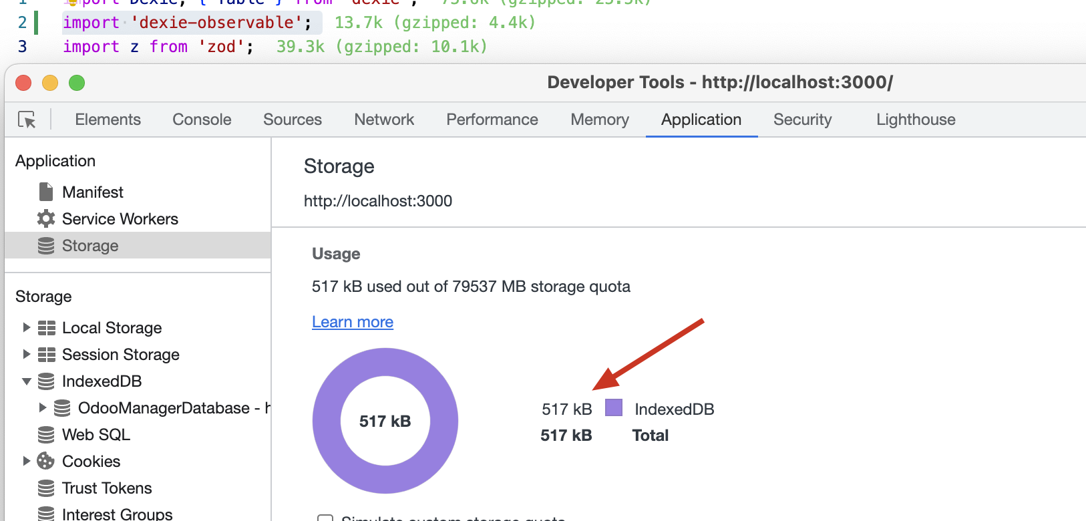Collapse the IndexedDB tree node
The width and height of the screenshot is (1086, 521).
coord(27,381)
